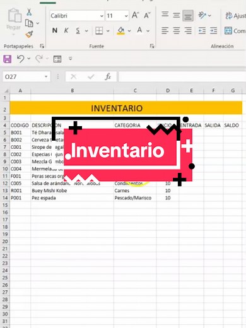246x328 pixels.
Task: Select cell with code R001
Action: 20,190
